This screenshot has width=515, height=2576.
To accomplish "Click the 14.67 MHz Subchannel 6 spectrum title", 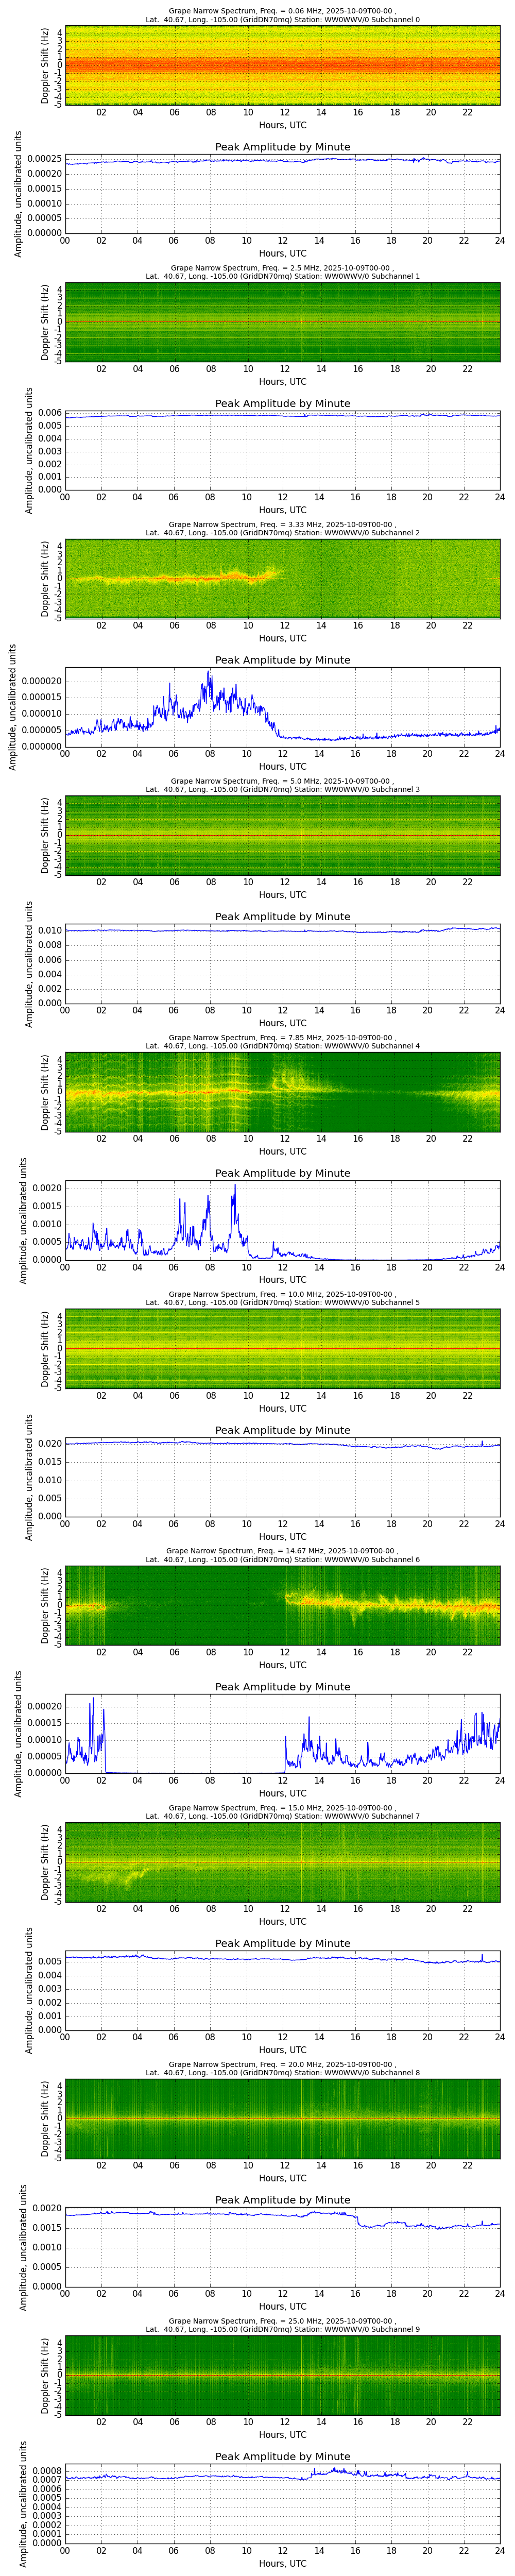I will point(282,1555).
